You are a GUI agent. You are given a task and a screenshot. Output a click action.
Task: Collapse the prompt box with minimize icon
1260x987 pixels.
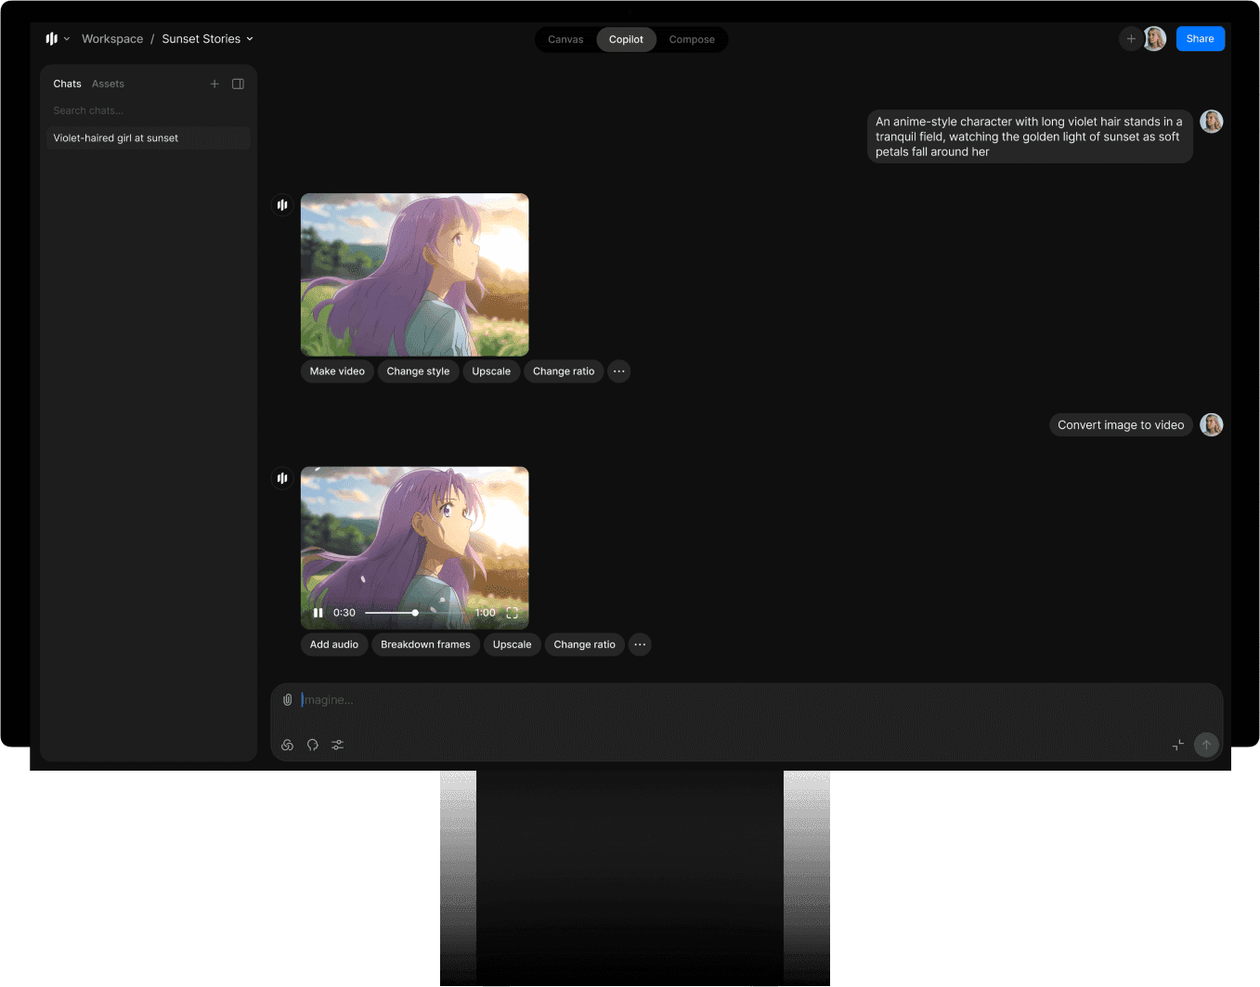coord(1177,745)
